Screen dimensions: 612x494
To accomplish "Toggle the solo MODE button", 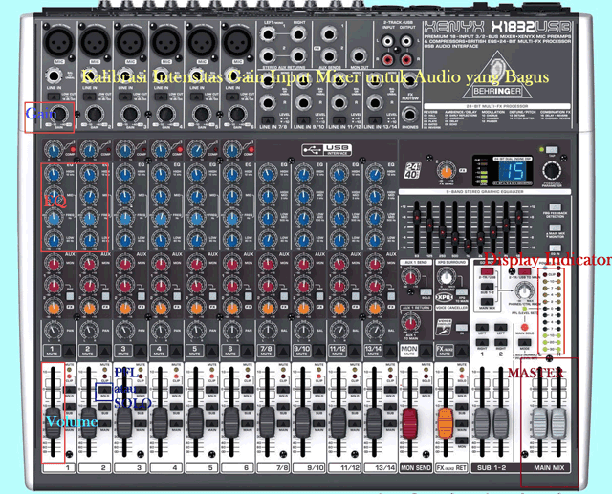I will [x=524, y=342].
